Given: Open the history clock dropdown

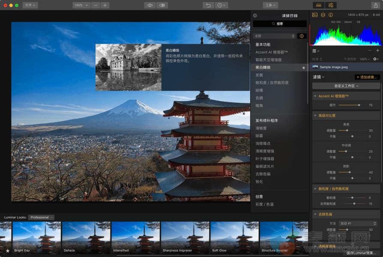Looking at the screenshot, I should (221, 5).
